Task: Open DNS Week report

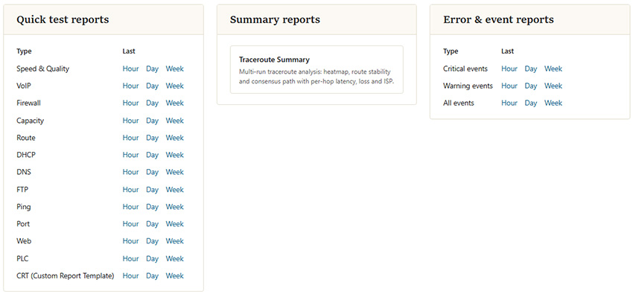Action: (x=174, y=172)
